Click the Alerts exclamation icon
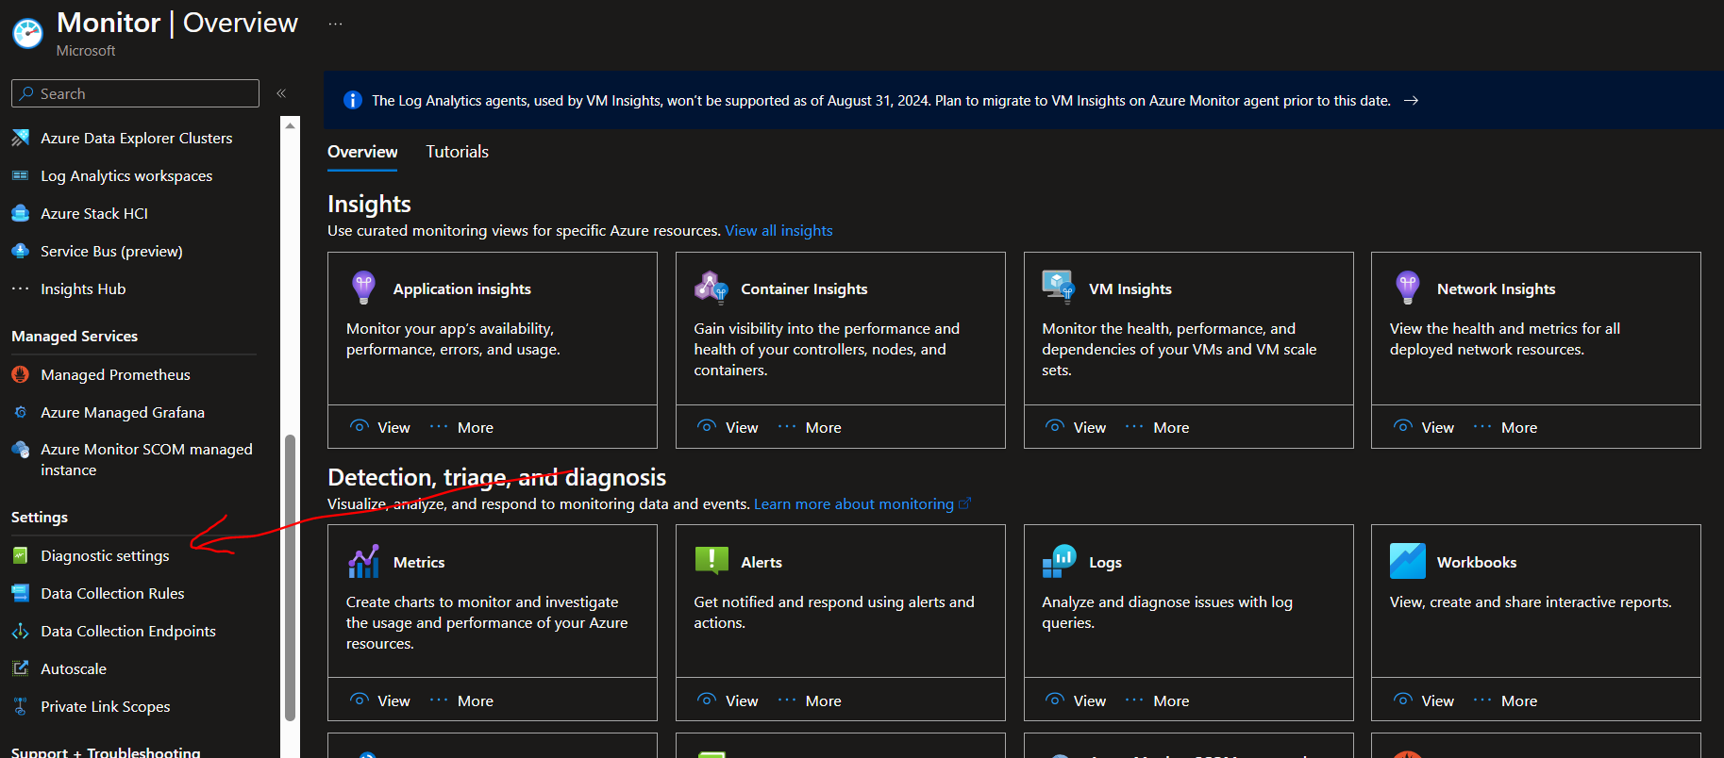Image resolution: width=1724 pixels, height=758 pixels. tap(711, 560)
